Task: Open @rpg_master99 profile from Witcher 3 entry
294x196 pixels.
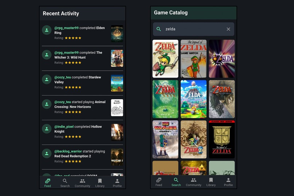Action: tap(66, 53)
